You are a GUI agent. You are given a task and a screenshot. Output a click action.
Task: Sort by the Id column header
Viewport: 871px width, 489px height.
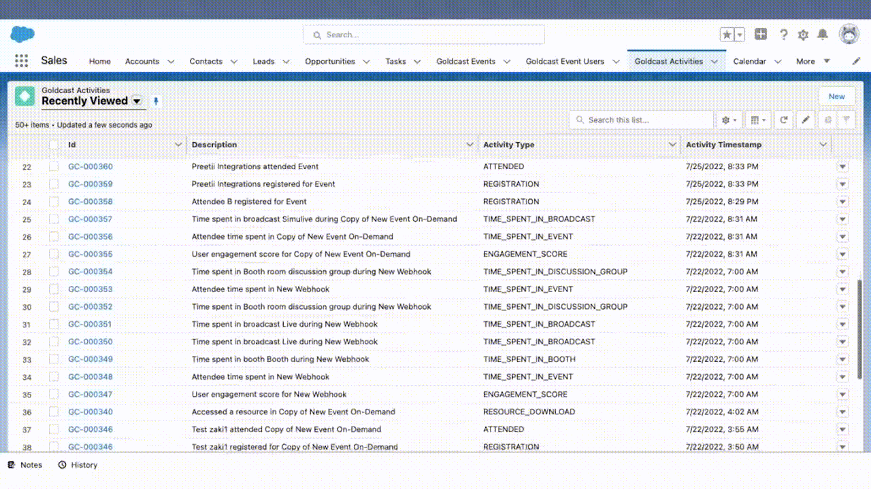(x=71, y=145)
